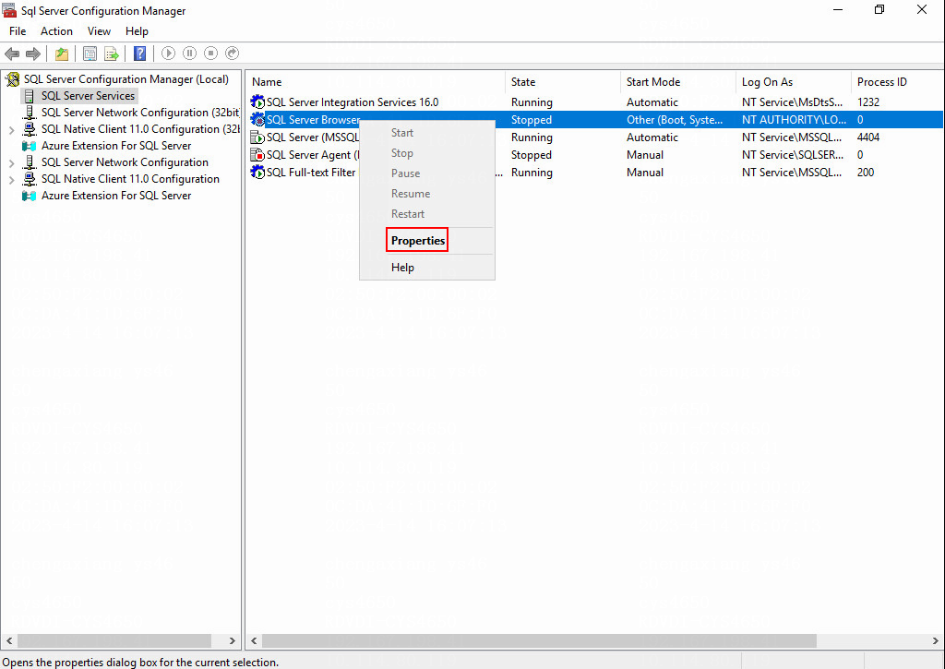This screenshot has width=945, height=669.
Task: Open the Help menu in the menu bar
Action: tap(137, 31)
